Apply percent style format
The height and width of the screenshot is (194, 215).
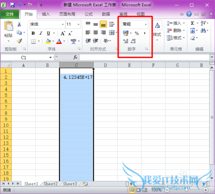click(x=137, y=33)
